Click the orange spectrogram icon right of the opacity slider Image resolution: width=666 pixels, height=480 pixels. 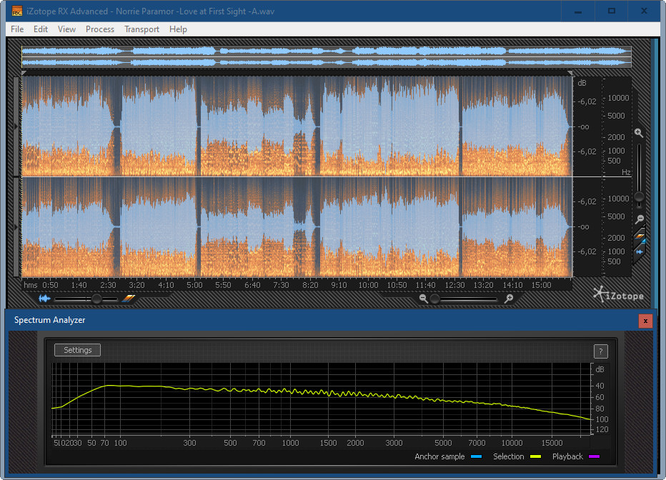tap(128, 299)
